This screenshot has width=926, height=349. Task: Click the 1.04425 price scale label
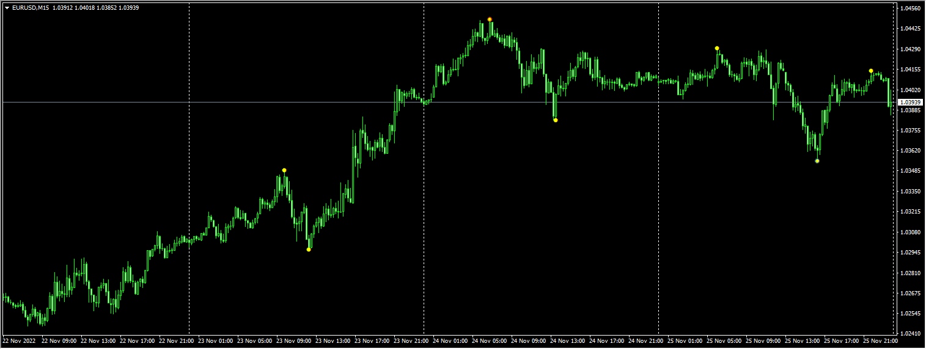pyautogui.click(x=911, y=29)
